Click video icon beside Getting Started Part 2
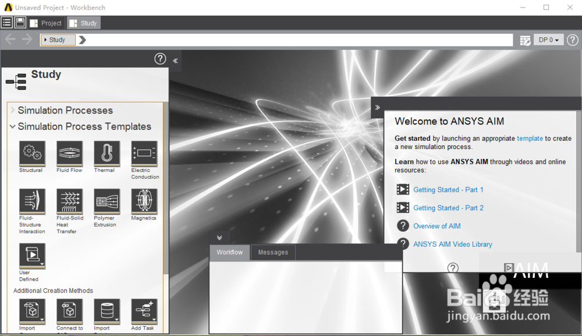 coord(403,207)
